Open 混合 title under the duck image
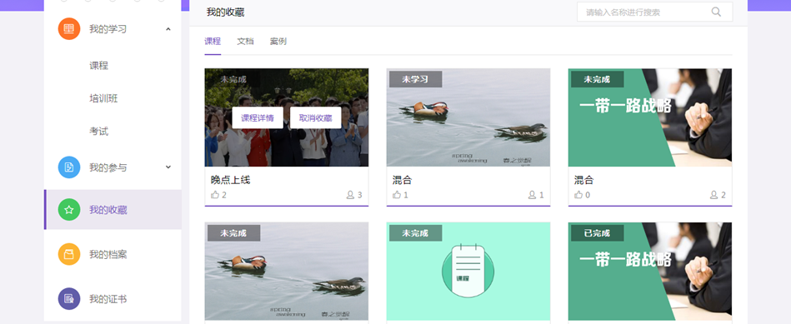The width and height of the screenshot is (791, 324). 402,180
